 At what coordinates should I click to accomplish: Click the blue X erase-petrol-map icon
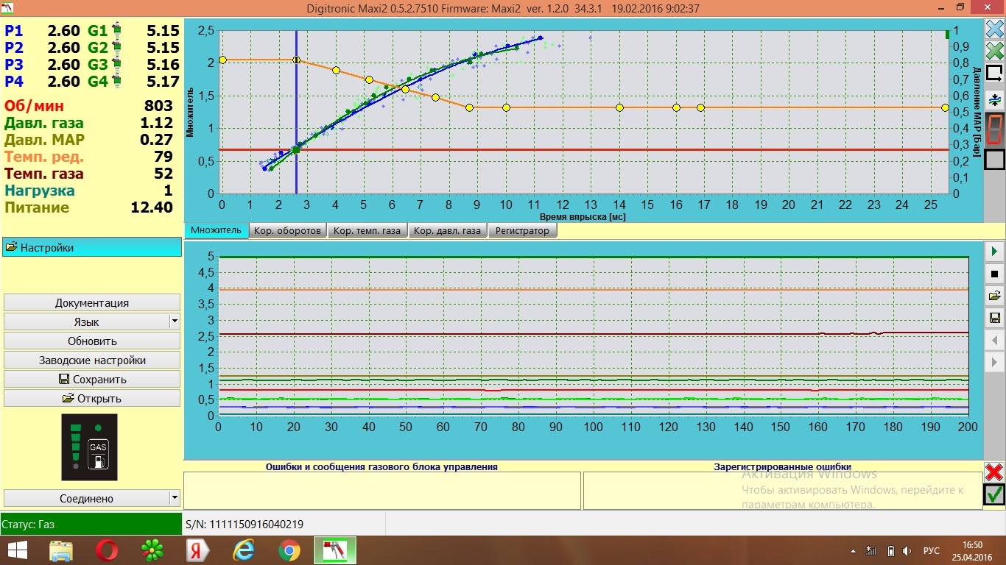point(994,30)
